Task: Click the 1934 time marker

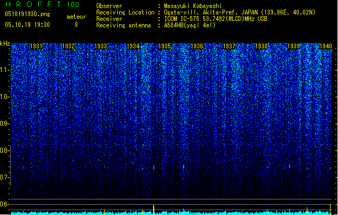Action: (x=133, y=46)
